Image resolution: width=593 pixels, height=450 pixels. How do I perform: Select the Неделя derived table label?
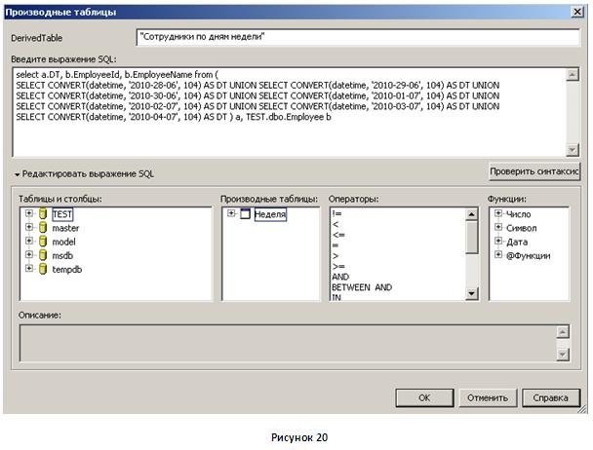coord(270,214)
